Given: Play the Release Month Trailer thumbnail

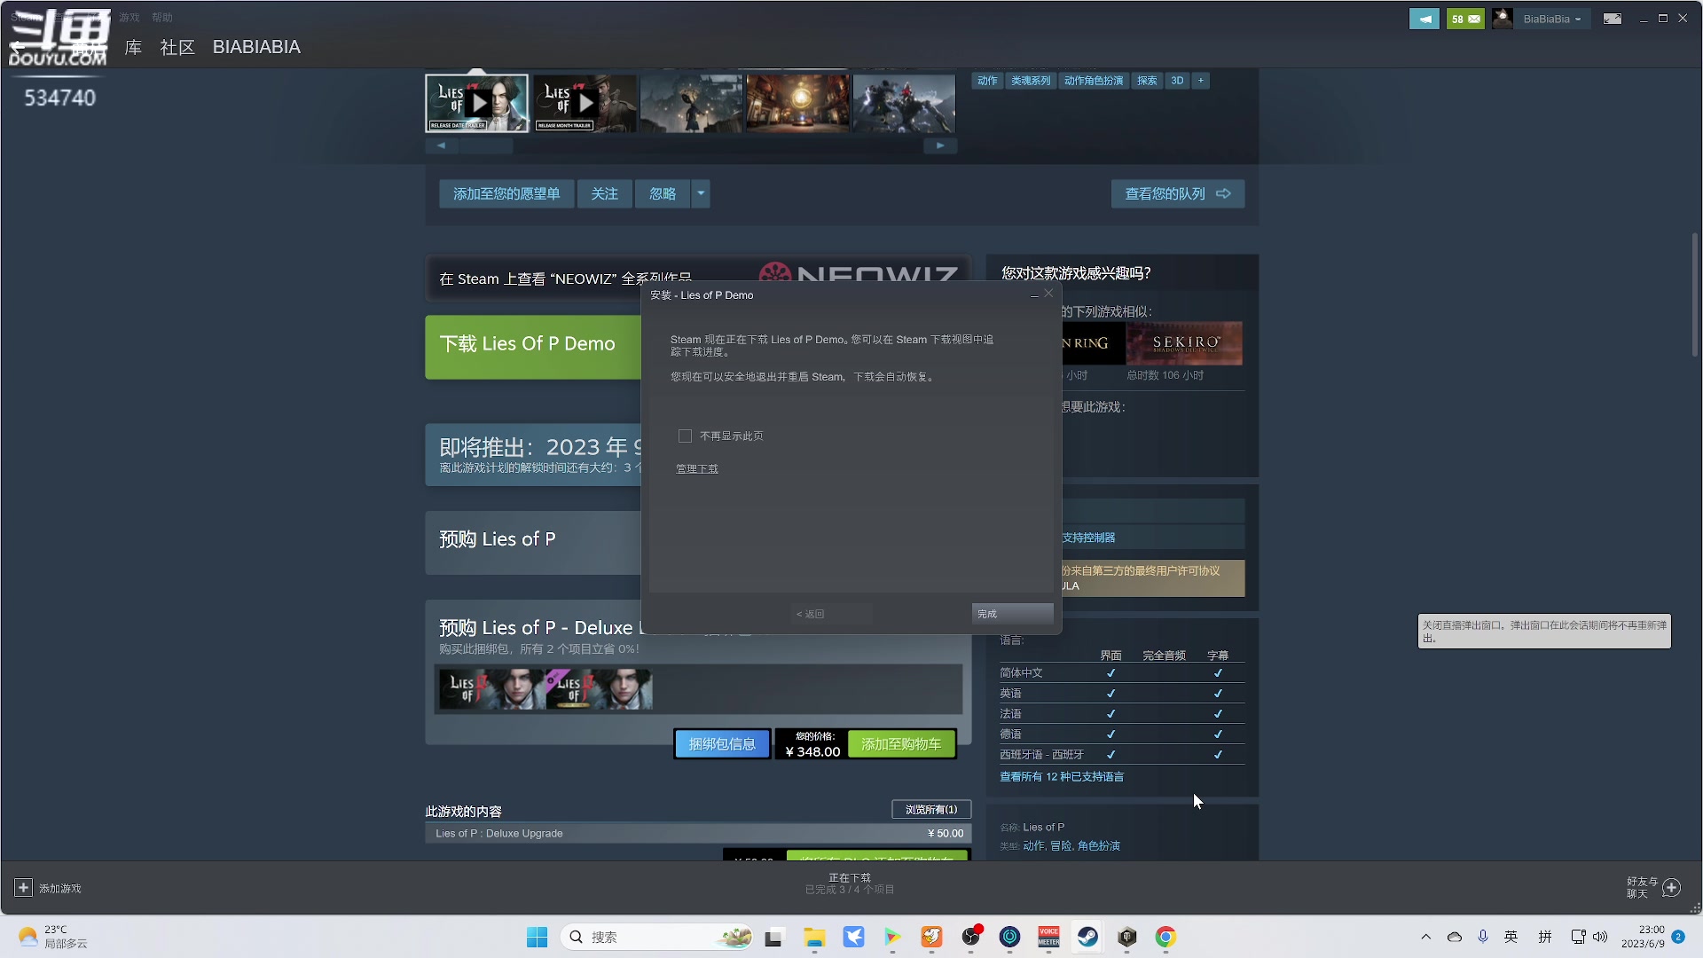Looking at the screenshot, I should coord(585,104).
